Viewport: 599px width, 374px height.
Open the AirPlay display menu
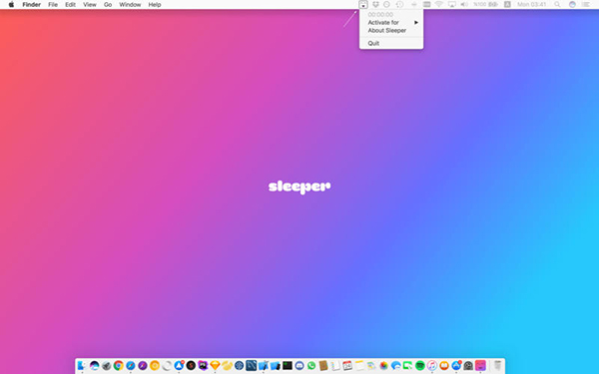point(452,5)
